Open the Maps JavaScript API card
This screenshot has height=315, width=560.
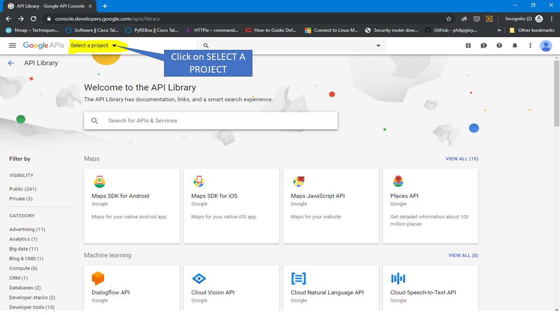point(331,206)
